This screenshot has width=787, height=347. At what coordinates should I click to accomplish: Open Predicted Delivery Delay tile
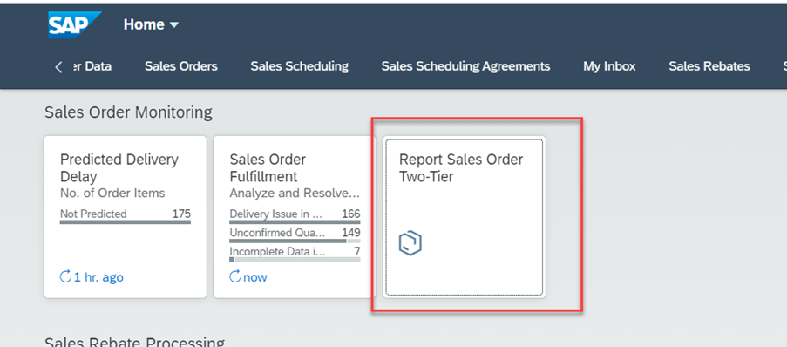126,216
